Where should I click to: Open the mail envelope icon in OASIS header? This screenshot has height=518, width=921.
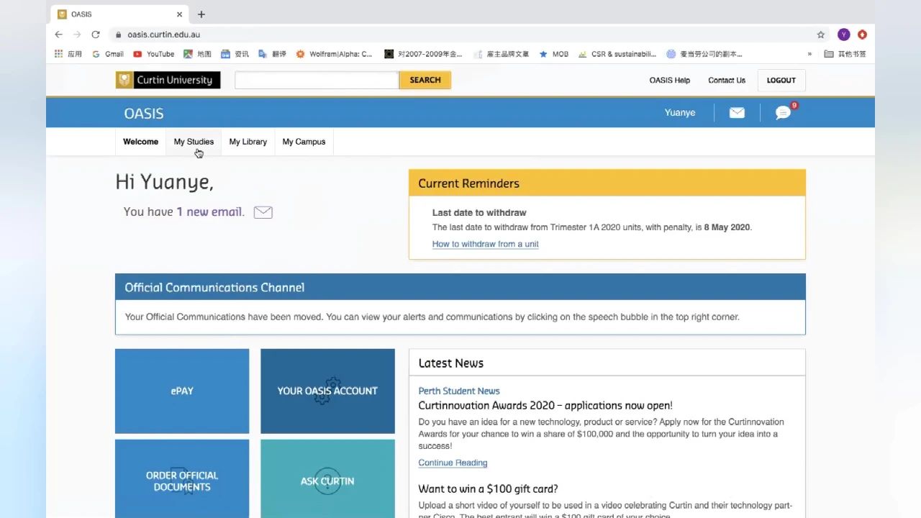point(737,113)
